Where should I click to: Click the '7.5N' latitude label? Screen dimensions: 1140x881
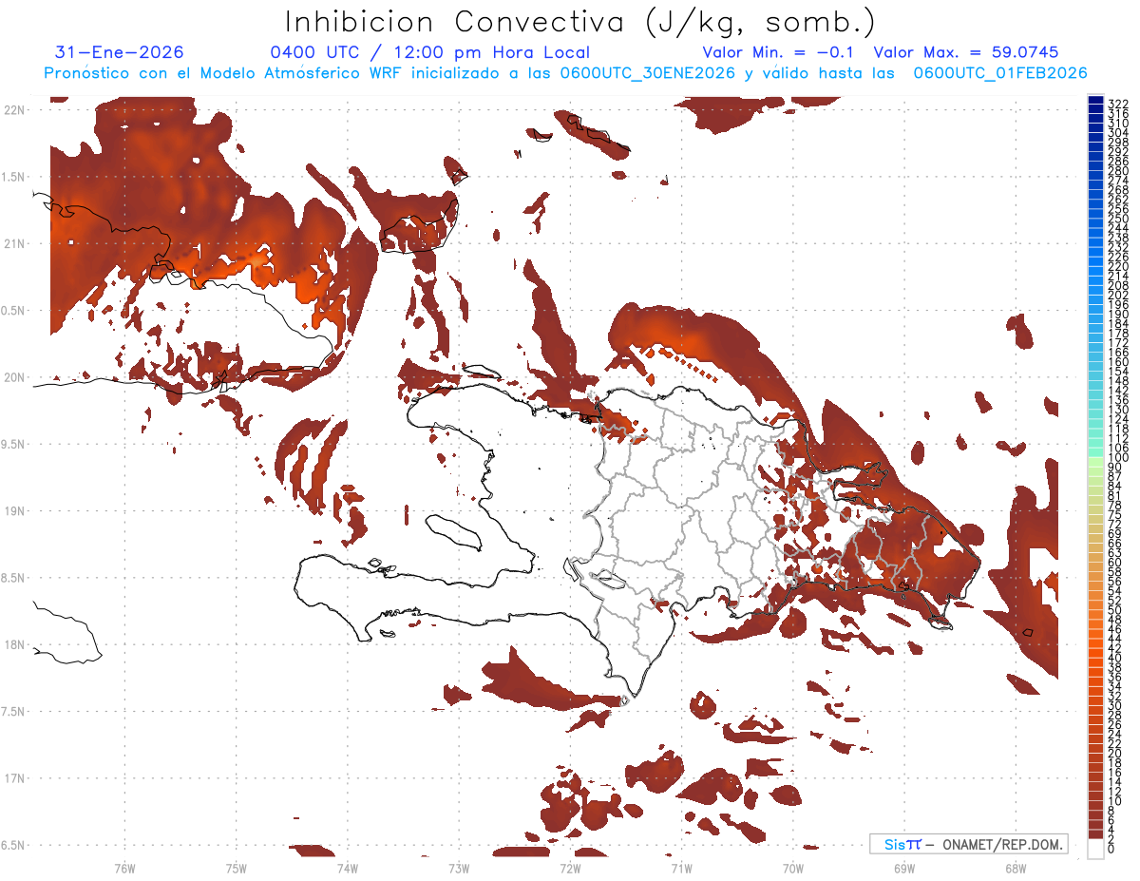pyautogui.click(x=14, y=712)
